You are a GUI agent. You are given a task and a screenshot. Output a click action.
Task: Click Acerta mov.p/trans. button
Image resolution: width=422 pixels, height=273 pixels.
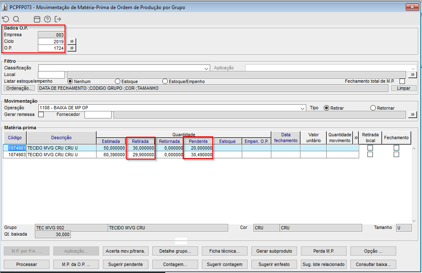pyautogui.click(x=126, y=251)
